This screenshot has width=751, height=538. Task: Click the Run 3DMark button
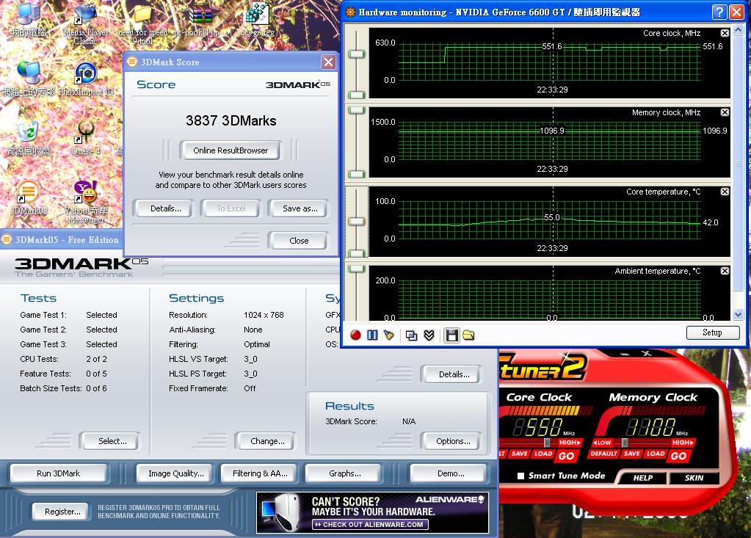(x=59, y=473)
